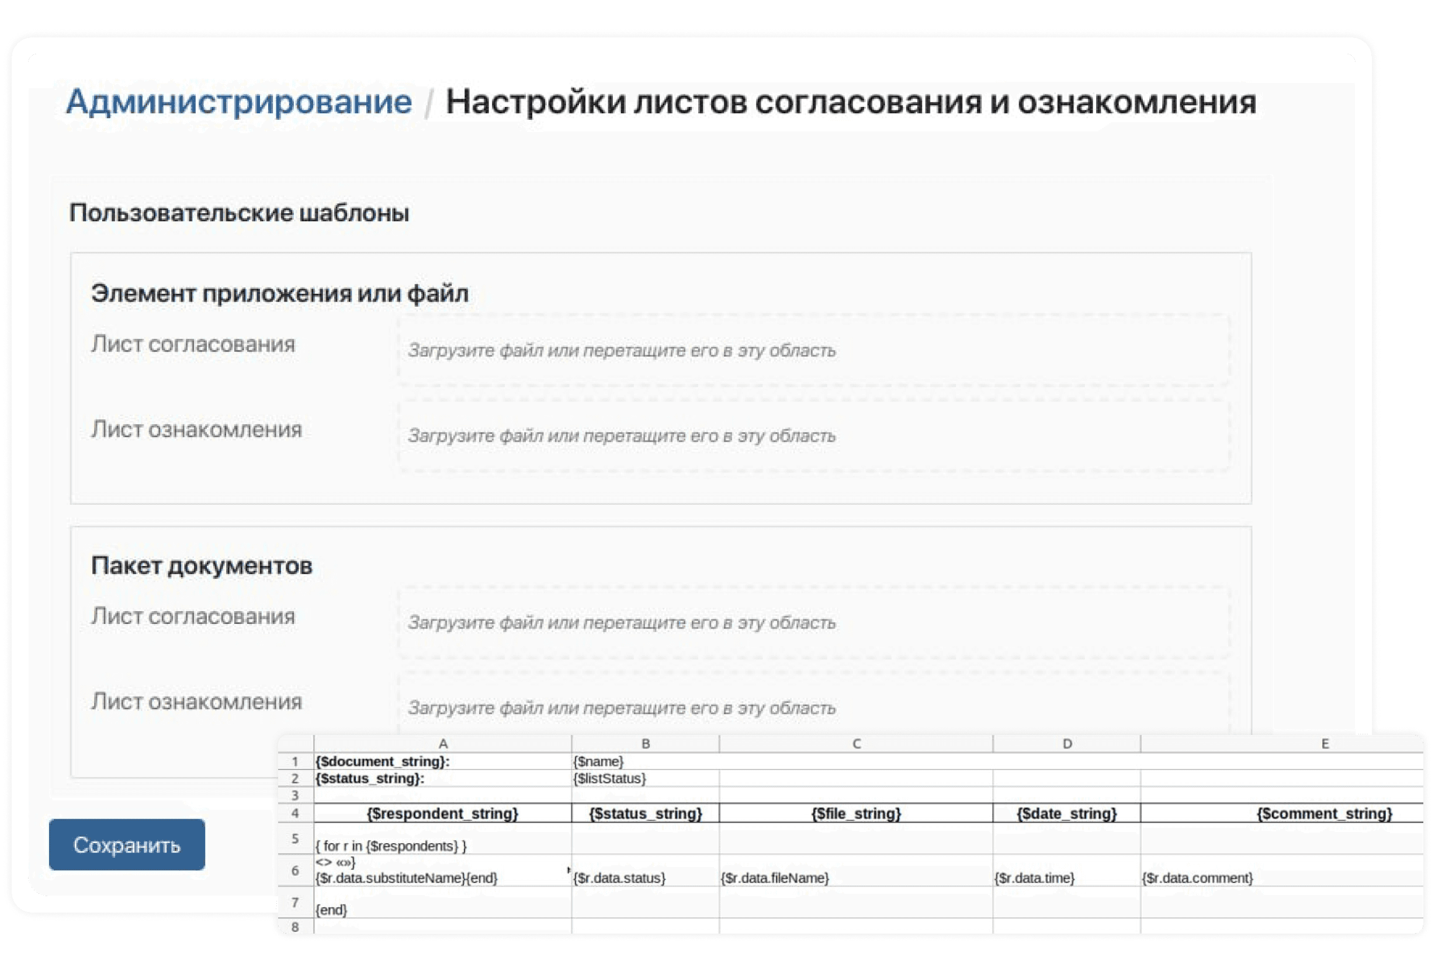Select spreadsheet row 2 header
The height and width of the screenshot is (971, 1435).
tap(295, 778)
